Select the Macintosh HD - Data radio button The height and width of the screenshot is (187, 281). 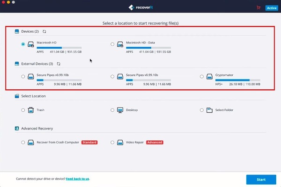click(x=112, y=44)
